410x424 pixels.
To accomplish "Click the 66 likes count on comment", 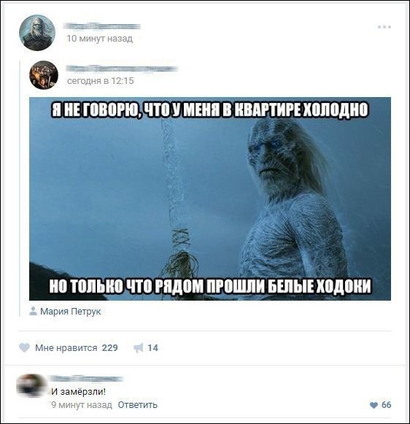I will pos(386,405).
